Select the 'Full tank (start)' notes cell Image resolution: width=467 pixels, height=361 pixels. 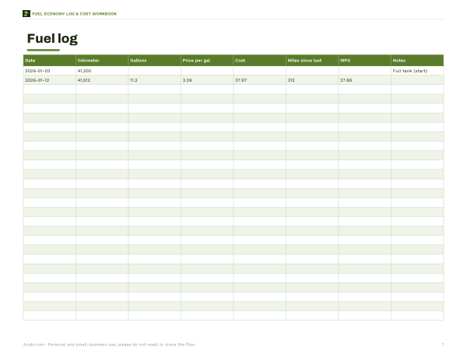(417, 71)
